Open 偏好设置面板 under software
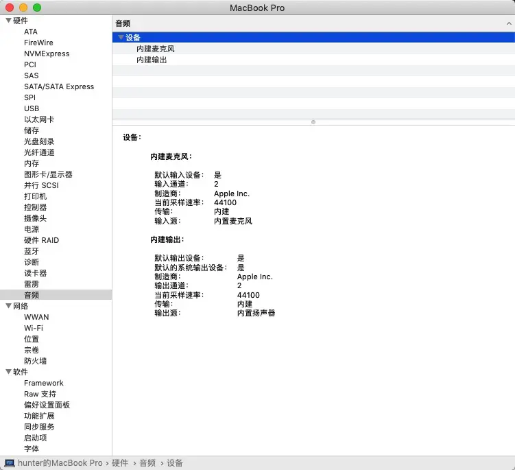This screenshot has width=515, height=470. (47, 405)
